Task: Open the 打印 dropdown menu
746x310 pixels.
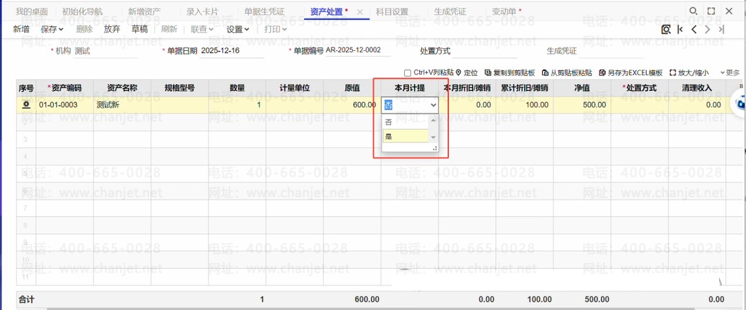Action: coord(276,29)
